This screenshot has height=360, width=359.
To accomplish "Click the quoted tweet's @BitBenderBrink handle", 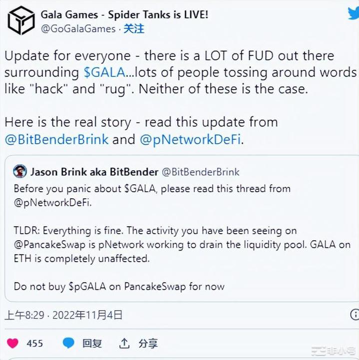I will point(200,172).
